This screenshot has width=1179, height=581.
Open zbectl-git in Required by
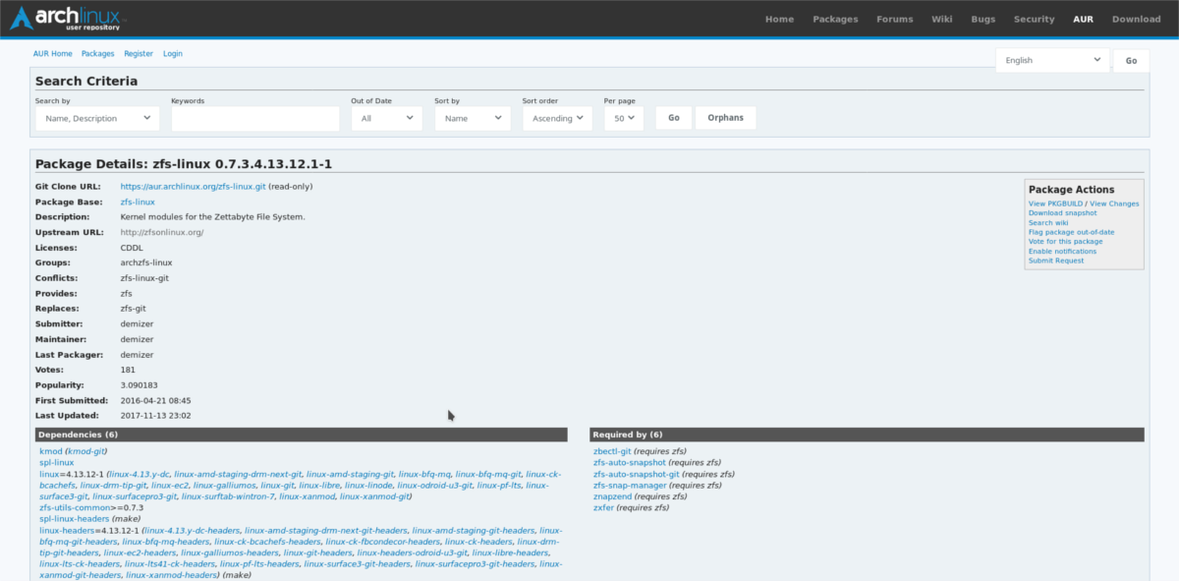[612, 450]
